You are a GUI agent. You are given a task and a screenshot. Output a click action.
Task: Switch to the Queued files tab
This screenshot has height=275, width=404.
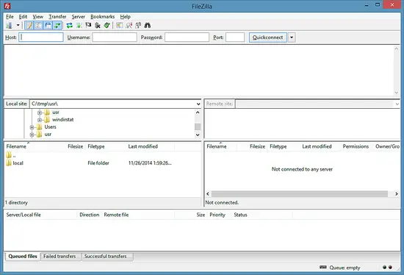(x=23, y=257)
